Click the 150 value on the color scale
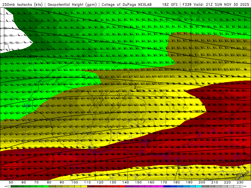251x188 pixels. click(x=138, y=182)
